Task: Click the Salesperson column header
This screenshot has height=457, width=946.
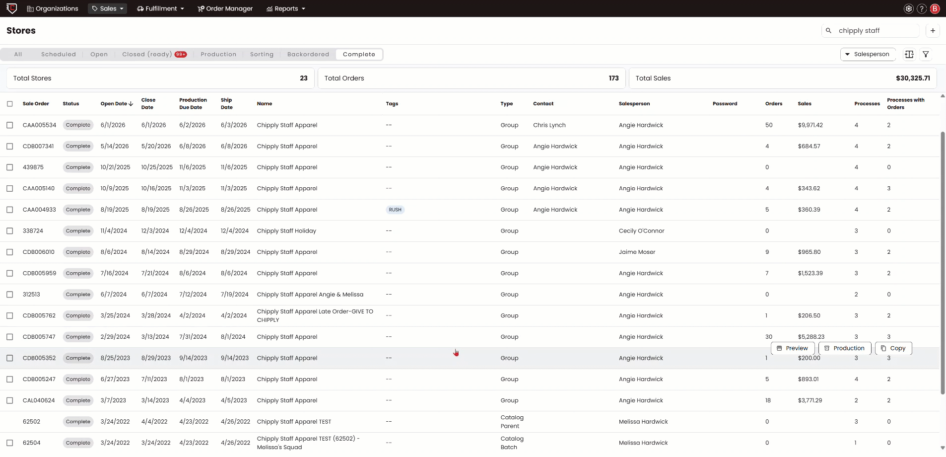Action: 634,104
